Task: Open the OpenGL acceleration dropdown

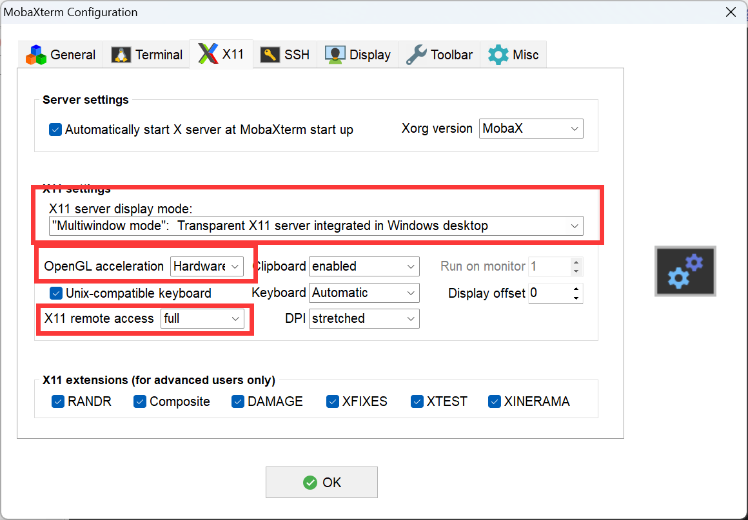Action: pos(206,266)
